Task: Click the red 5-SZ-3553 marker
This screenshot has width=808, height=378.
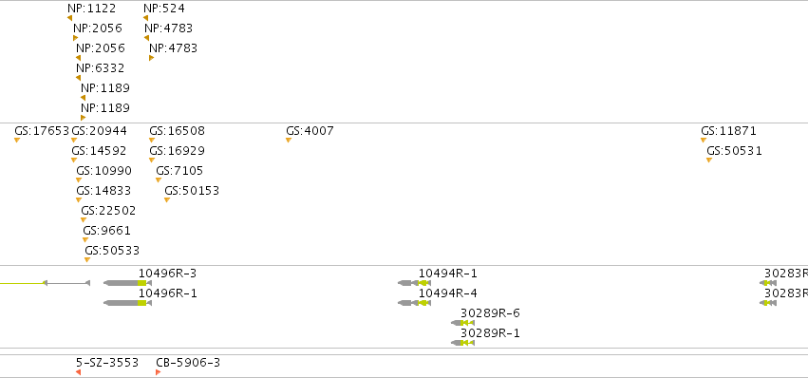Action: pyautogui.click(x=78, y=372)
